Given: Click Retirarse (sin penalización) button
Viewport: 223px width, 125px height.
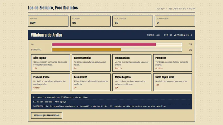Looking at the screenshot, I should 46,115.
